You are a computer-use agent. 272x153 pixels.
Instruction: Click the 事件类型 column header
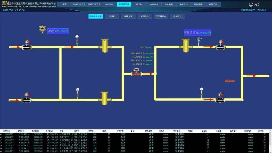click(177, 131)
